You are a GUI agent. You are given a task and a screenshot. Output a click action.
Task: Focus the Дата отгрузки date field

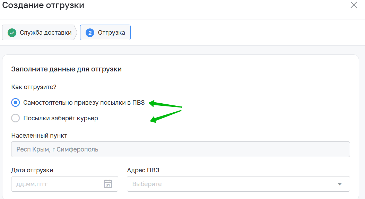pyautogui.click(x=64, y=184)
